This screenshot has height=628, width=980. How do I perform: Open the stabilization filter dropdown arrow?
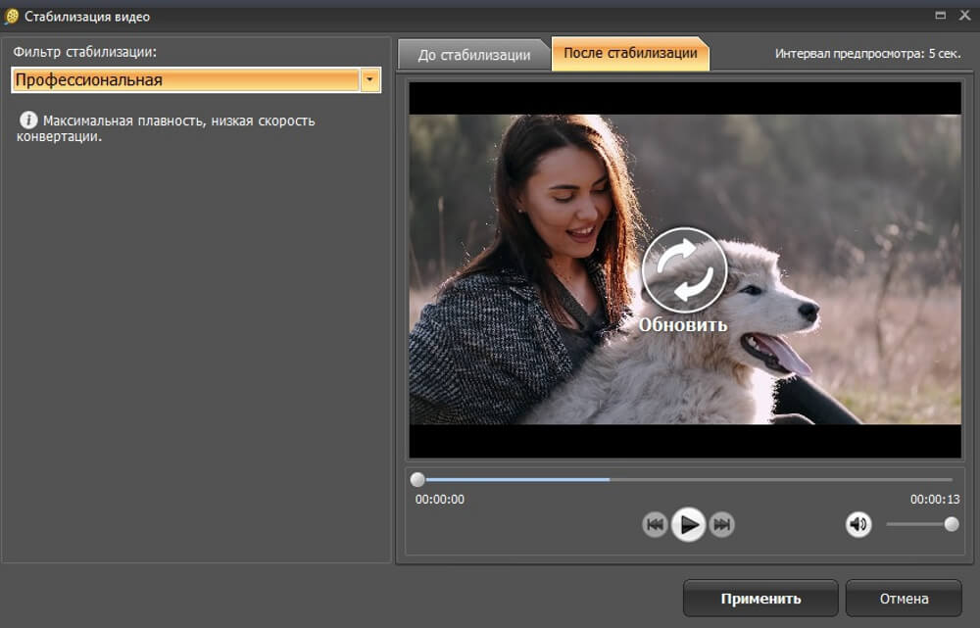coord(370,80)
